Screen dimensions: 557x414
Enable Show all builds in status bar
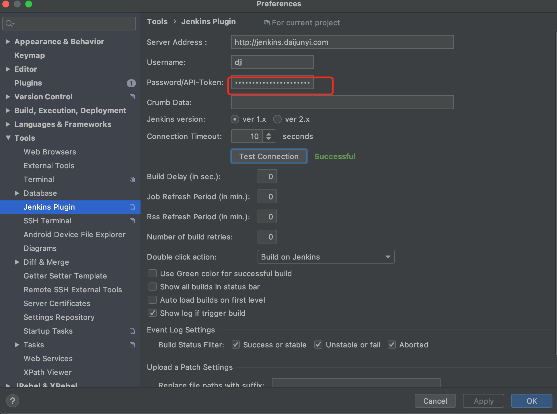pos(153,287)
